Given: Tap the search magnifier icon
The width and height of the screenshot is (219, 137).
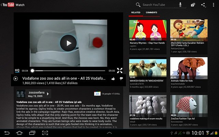Looking at the screenshot, I should [138, 5].
